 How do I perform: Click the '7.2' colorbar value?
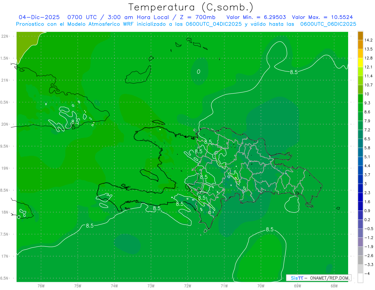[367, 130]
